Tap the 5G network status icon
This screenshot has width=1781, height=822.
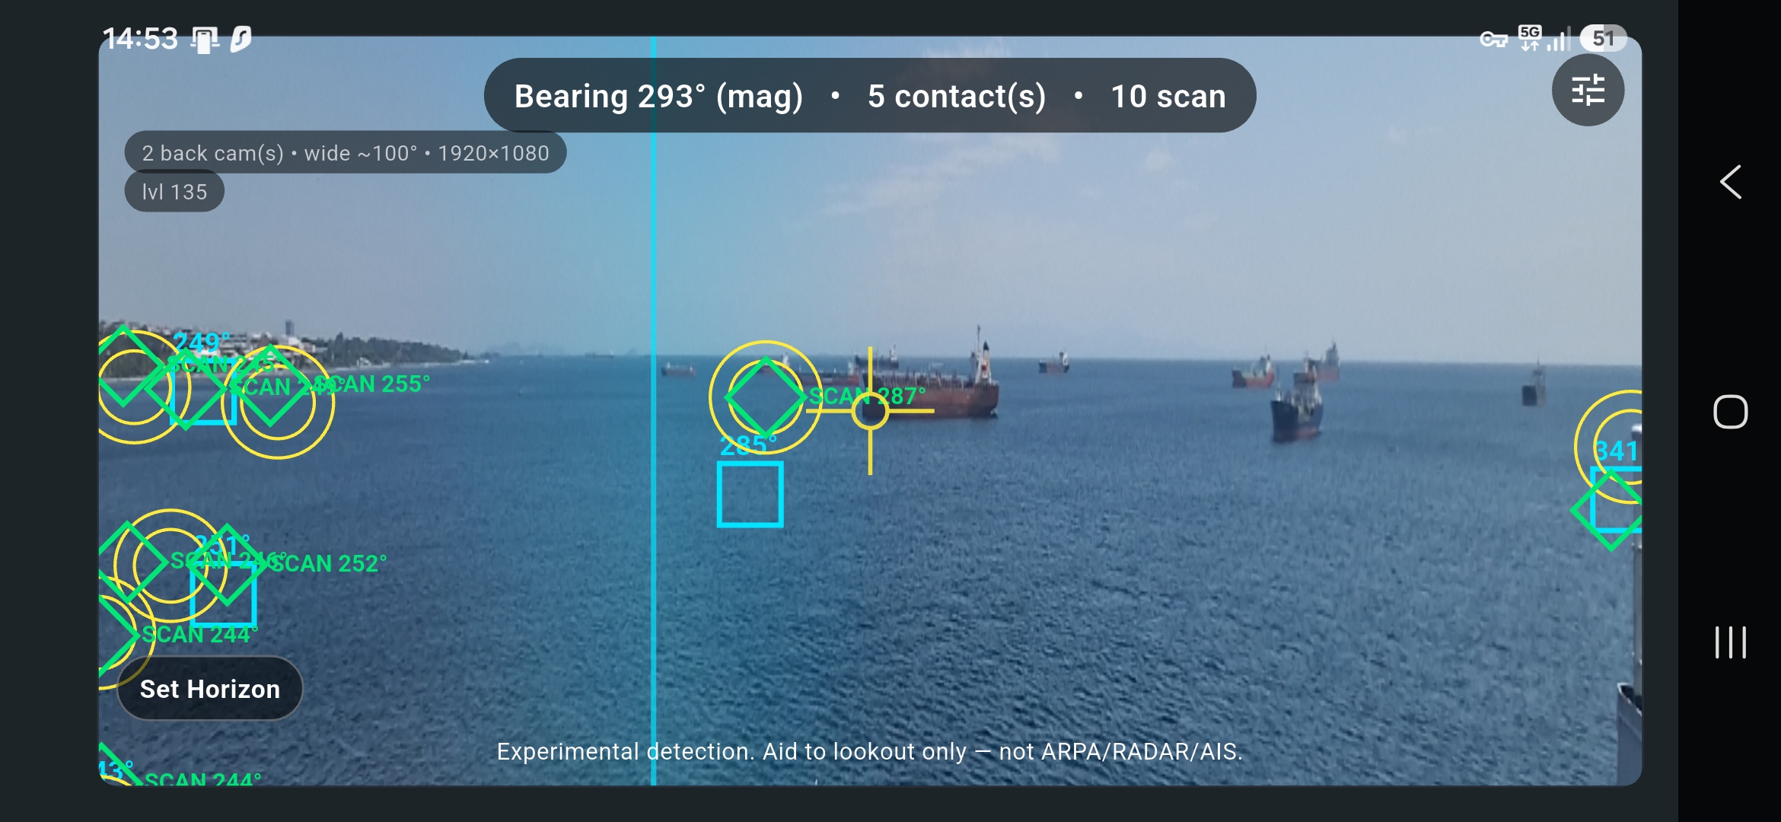[1529, 37]
